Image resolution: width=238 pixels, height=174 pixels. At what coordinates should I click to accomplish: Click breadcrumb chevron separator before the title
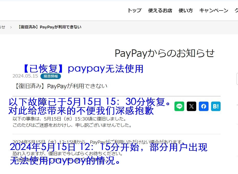coord(11,27)
